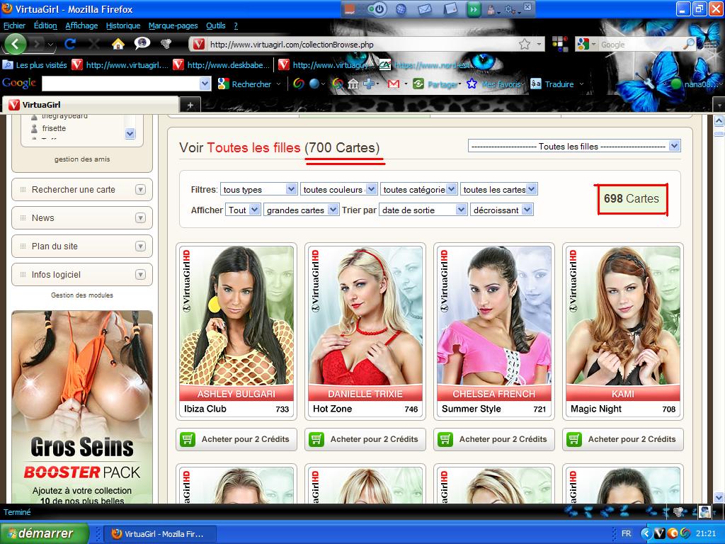Click the green cart icon under Ibiza Club

[188, 439]
